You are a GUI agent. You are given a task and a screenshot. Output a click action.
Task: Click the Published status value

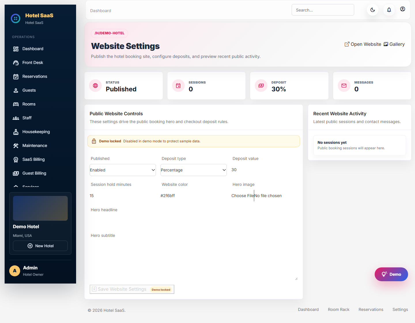click(121, 89)
